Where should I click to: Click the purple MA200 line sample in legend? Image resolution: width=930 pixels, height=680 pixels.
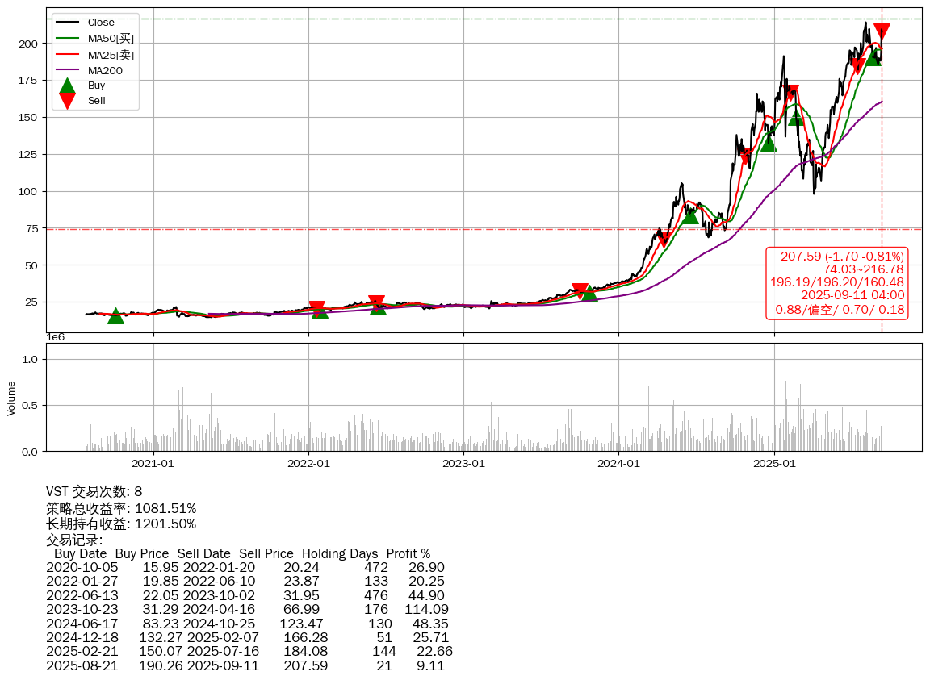click(x=68, y=70)
